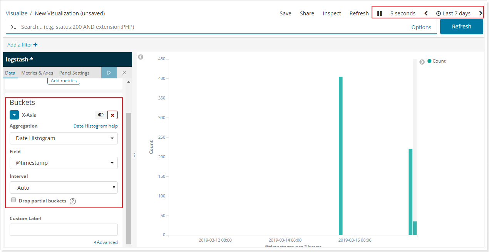The image size is (489, 252).
Task: Click the Custom Label input field
Action: [x=64, y=230]
